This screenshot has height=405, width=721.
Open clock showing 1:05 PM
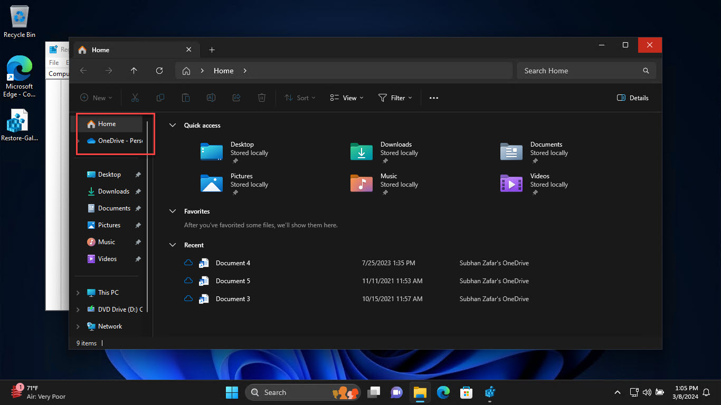coord(685,392)
